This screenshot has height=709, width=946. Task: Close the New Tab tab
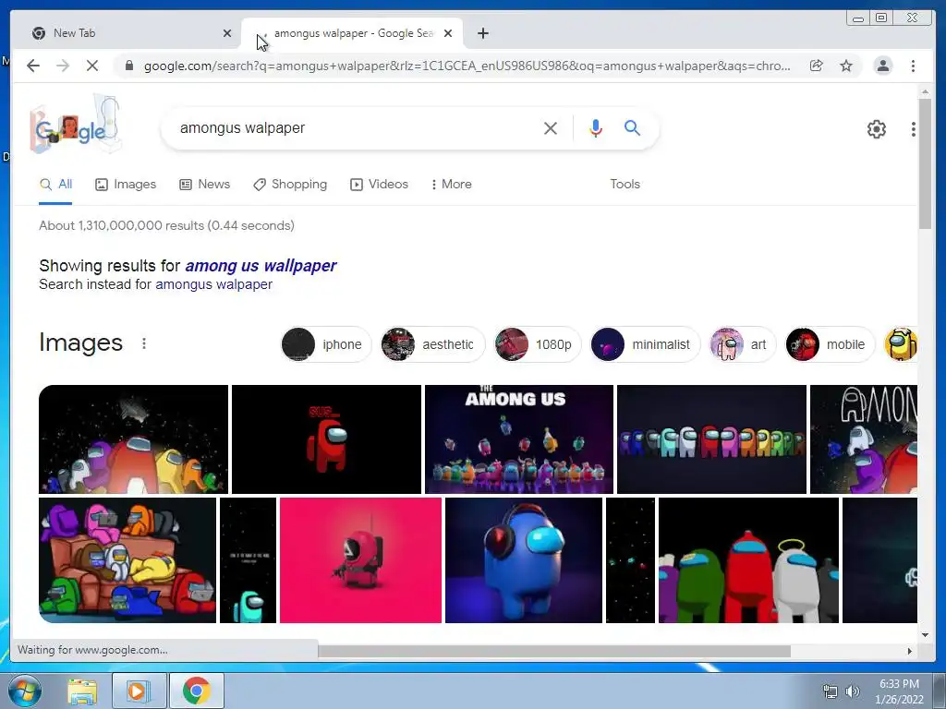click(227, 33)
